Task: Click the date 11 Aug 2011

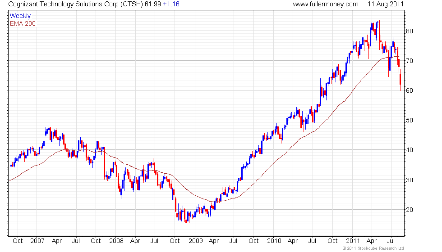Action: 386,4
